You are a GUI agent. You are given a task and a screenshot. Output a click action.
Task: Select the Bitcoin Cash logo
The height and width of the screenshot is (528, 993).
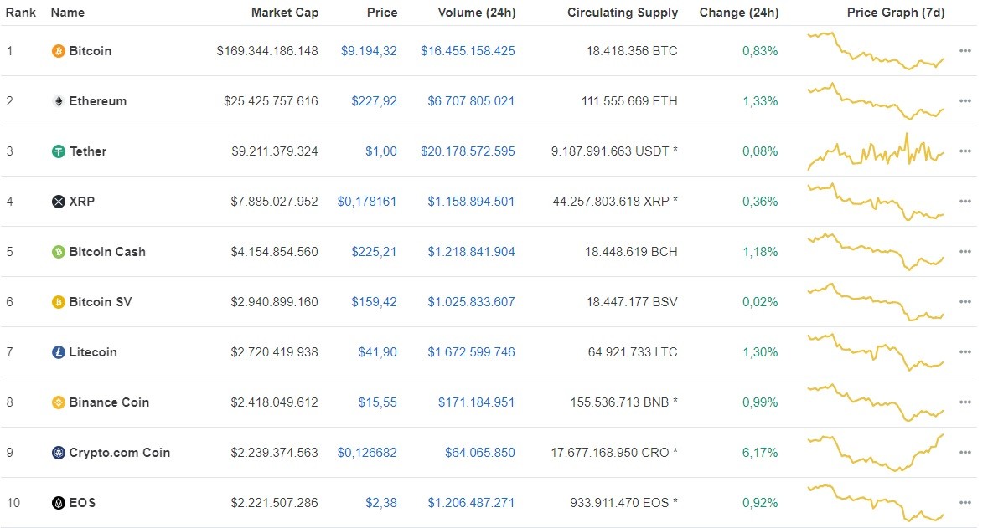pos(57,252)
